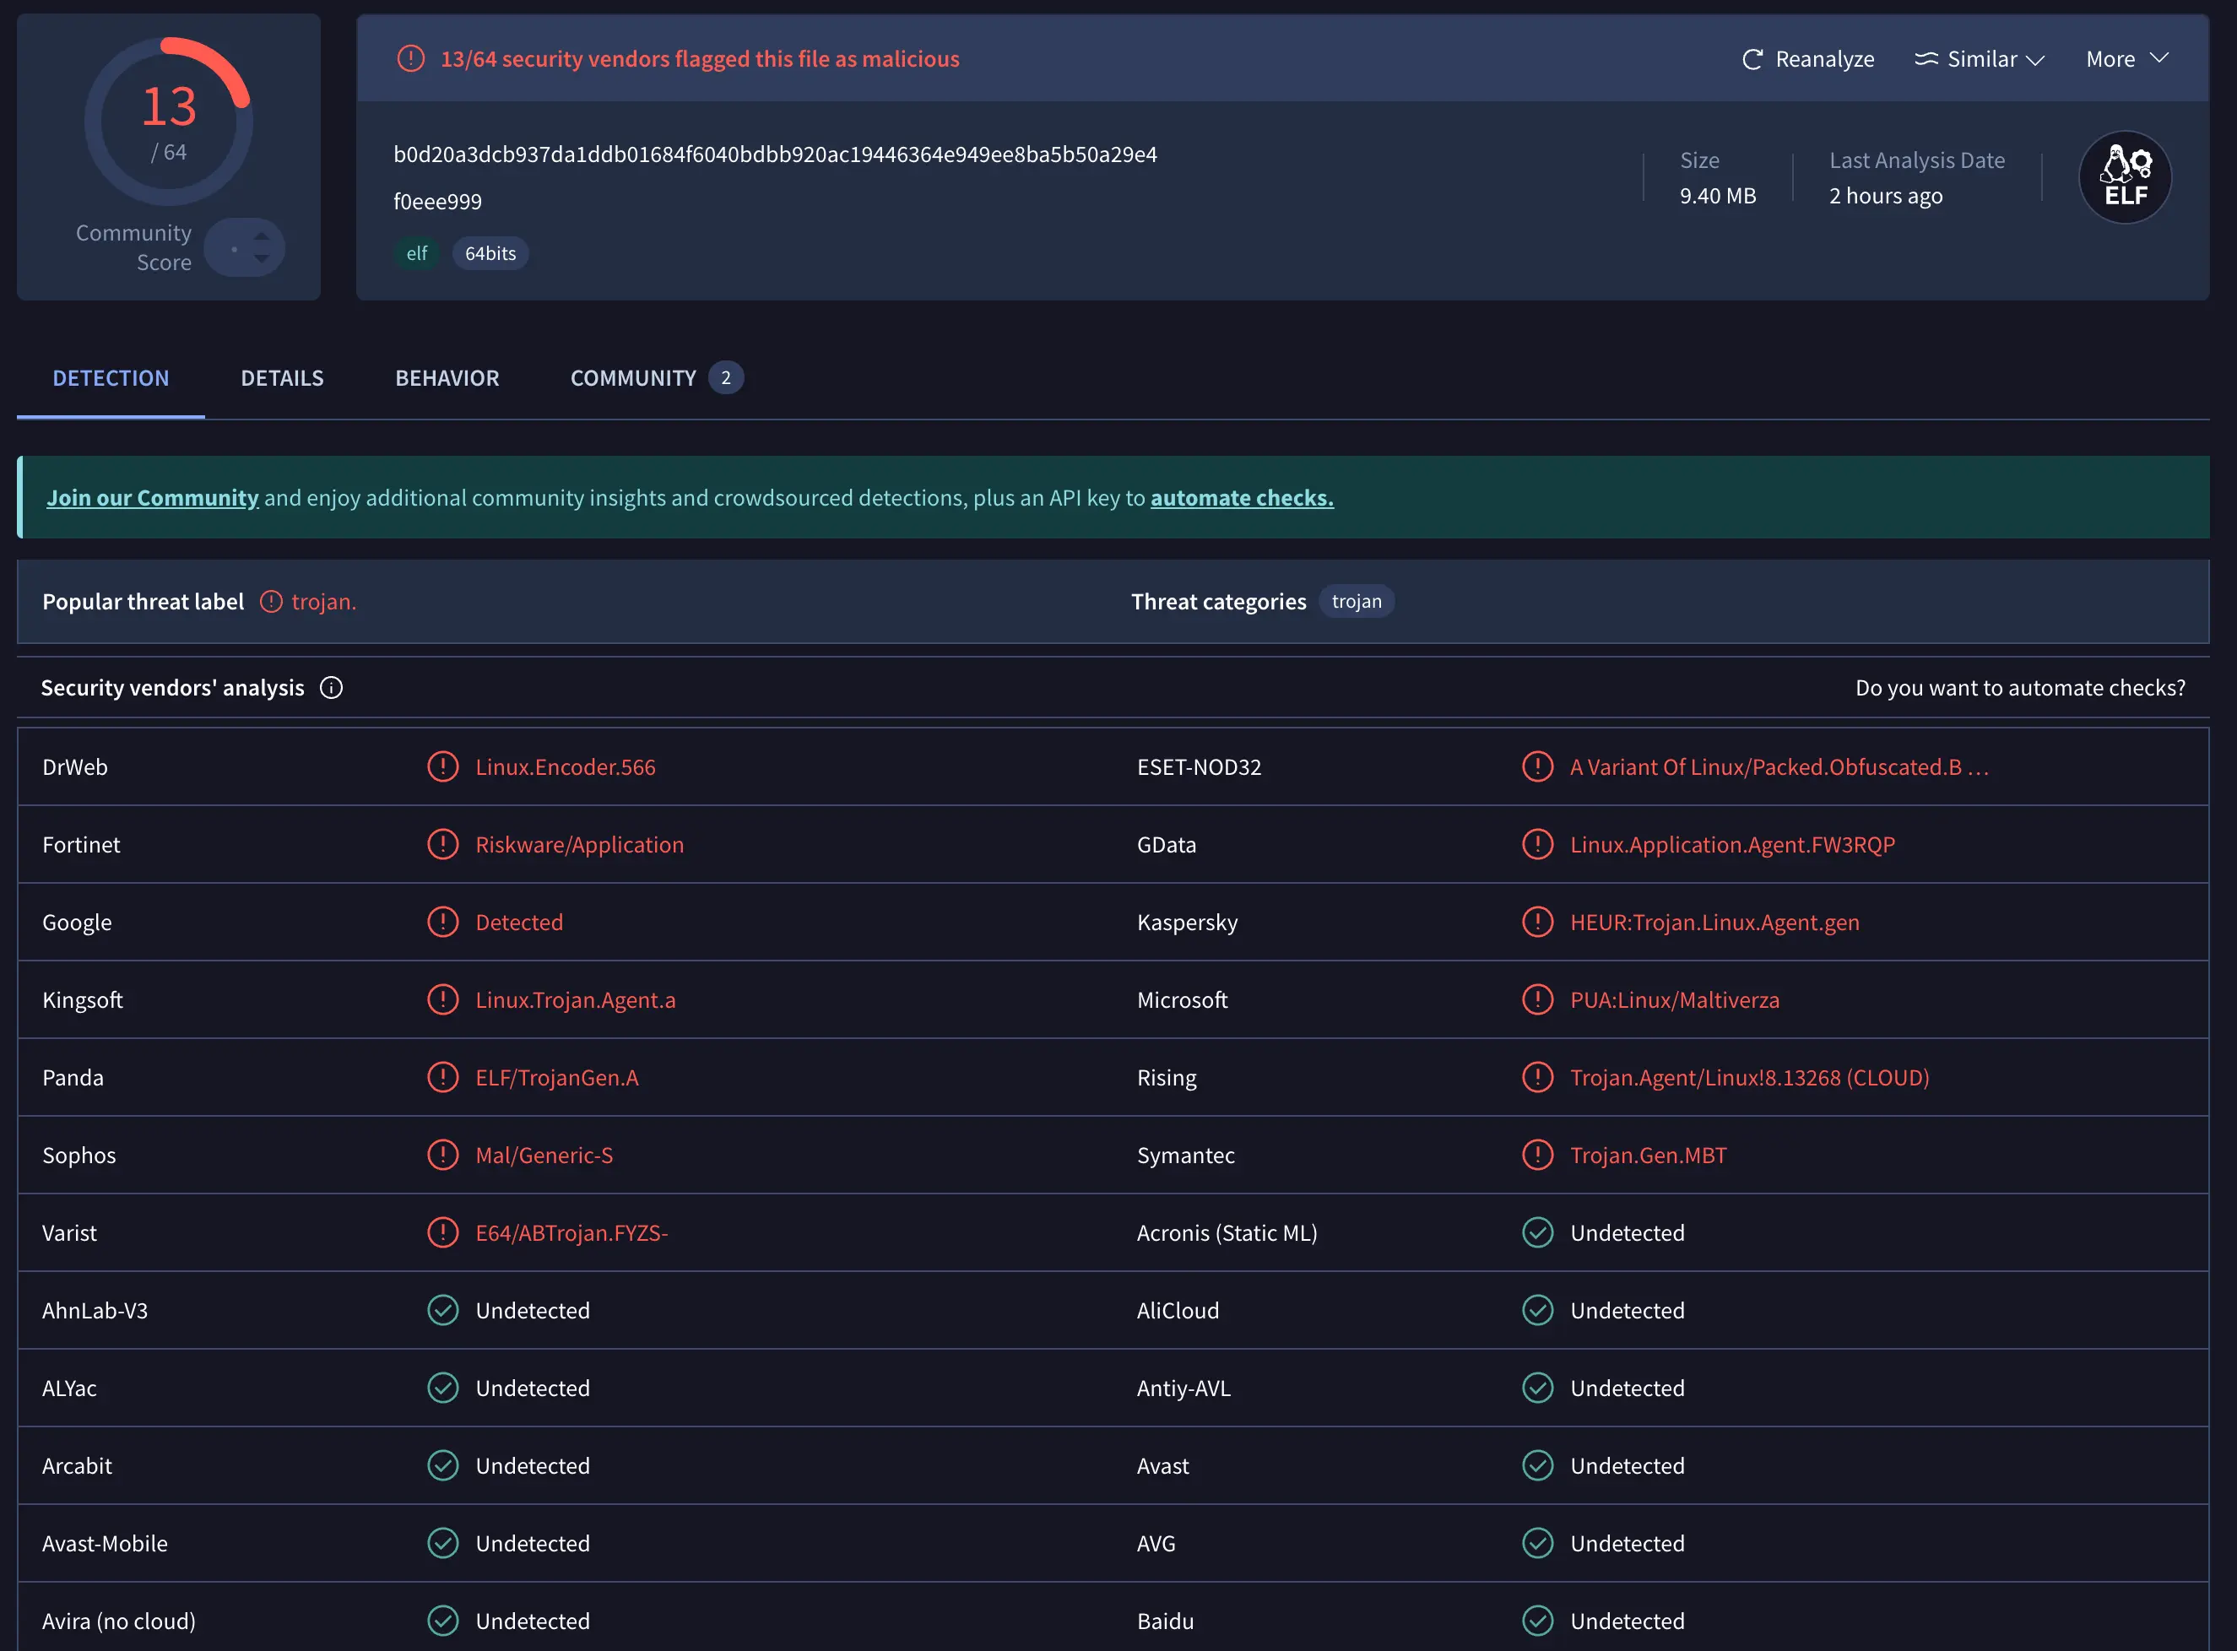Upvote the community score
Screen dimensions: 2237x1651
261,235
